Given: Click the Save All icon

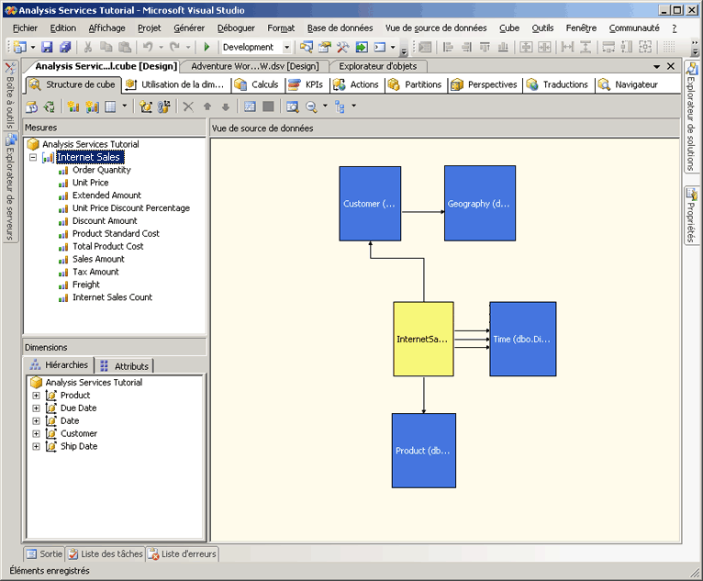Looking at the screenshot, I should coord(64,47).
